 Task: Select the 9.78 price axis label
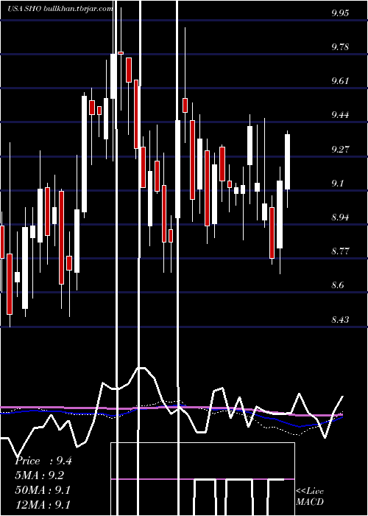340,47
